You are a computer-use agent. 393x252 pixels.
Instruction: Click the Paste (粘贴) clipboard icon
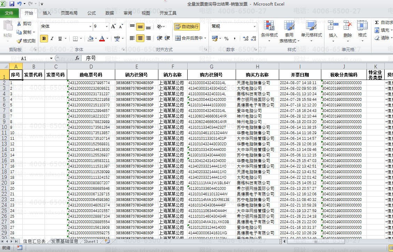click(x=8, y=26)
